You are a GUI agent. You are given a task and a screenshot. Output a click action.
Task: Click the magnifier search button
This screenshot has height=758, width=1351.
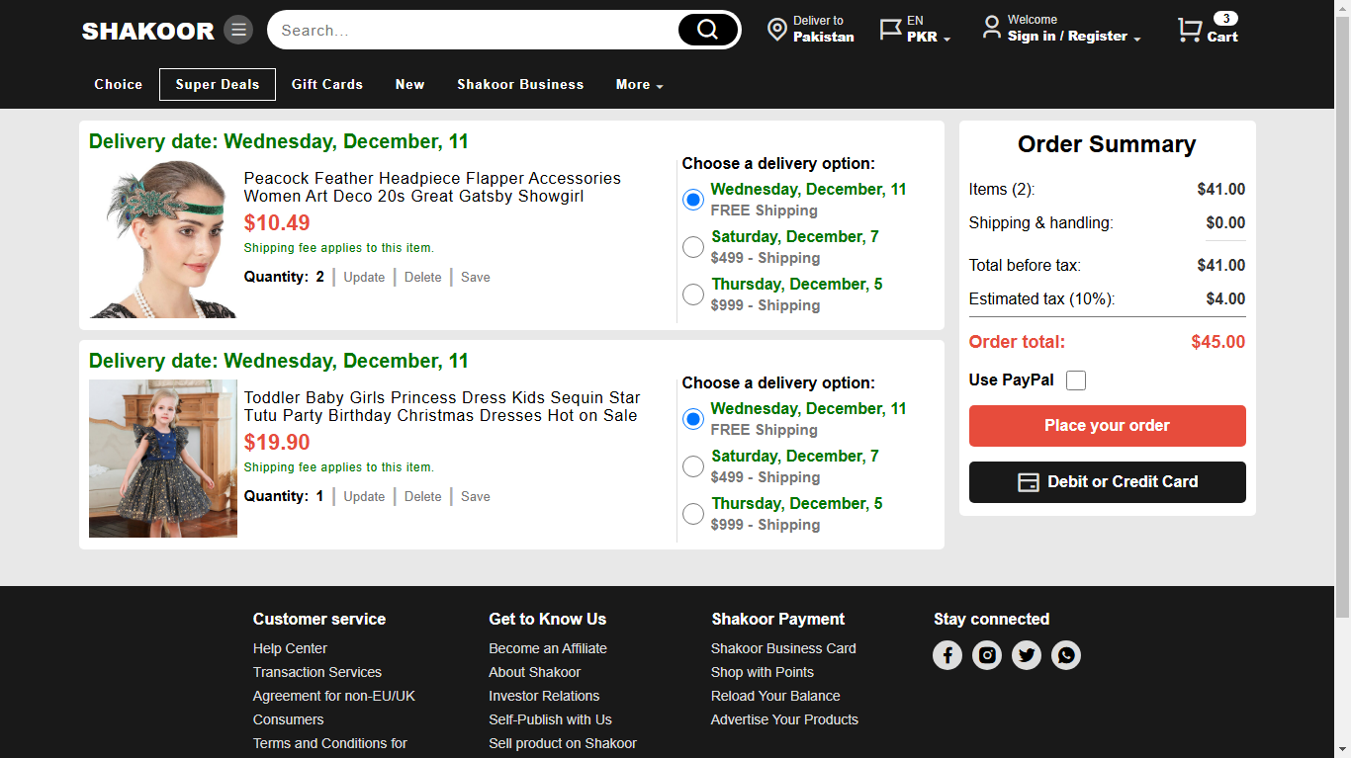coord(708,30)
